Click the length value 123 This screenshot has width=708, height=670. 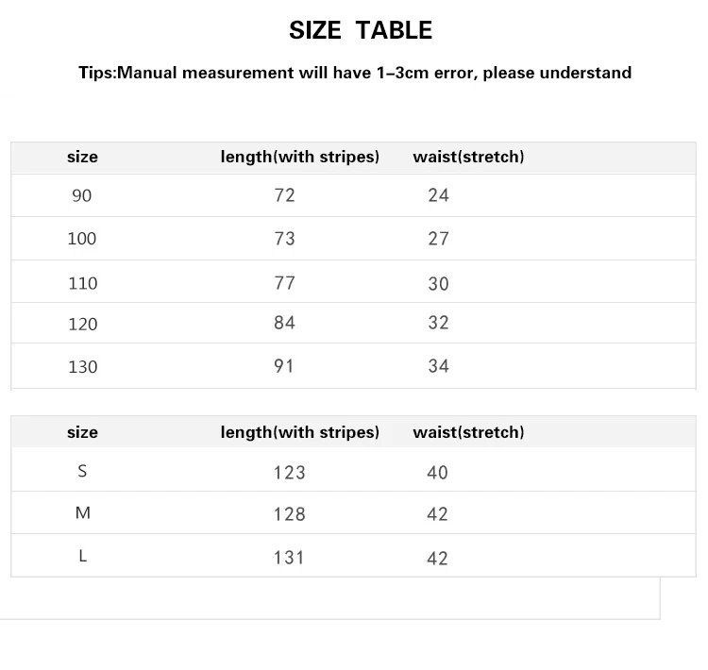290,473
